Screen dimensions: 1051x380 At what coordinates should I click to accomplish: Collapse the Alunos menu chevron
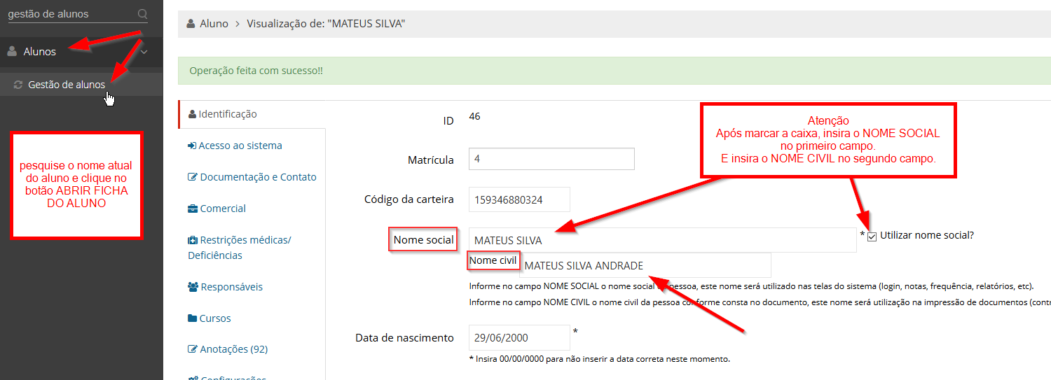(x=144, y=52)
